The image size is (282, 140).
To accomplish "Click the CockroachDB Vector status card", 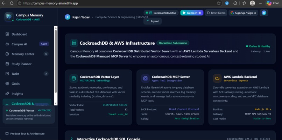I will click(x=29, y=114).
